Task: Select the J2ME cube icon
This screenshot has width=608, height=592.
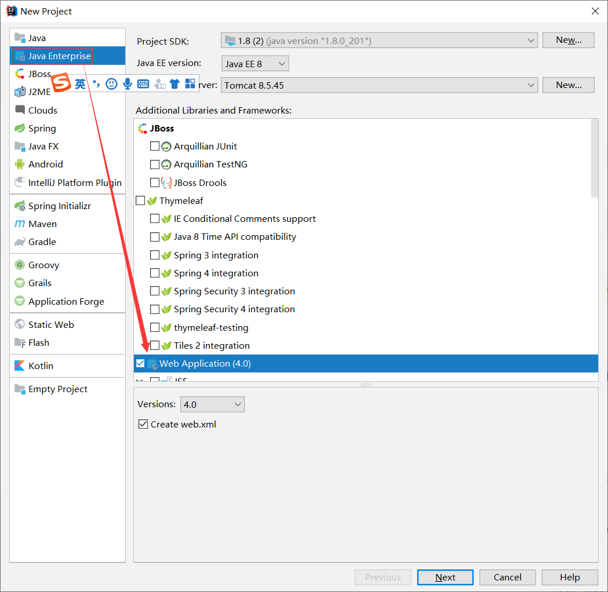Action: point(20,92)
